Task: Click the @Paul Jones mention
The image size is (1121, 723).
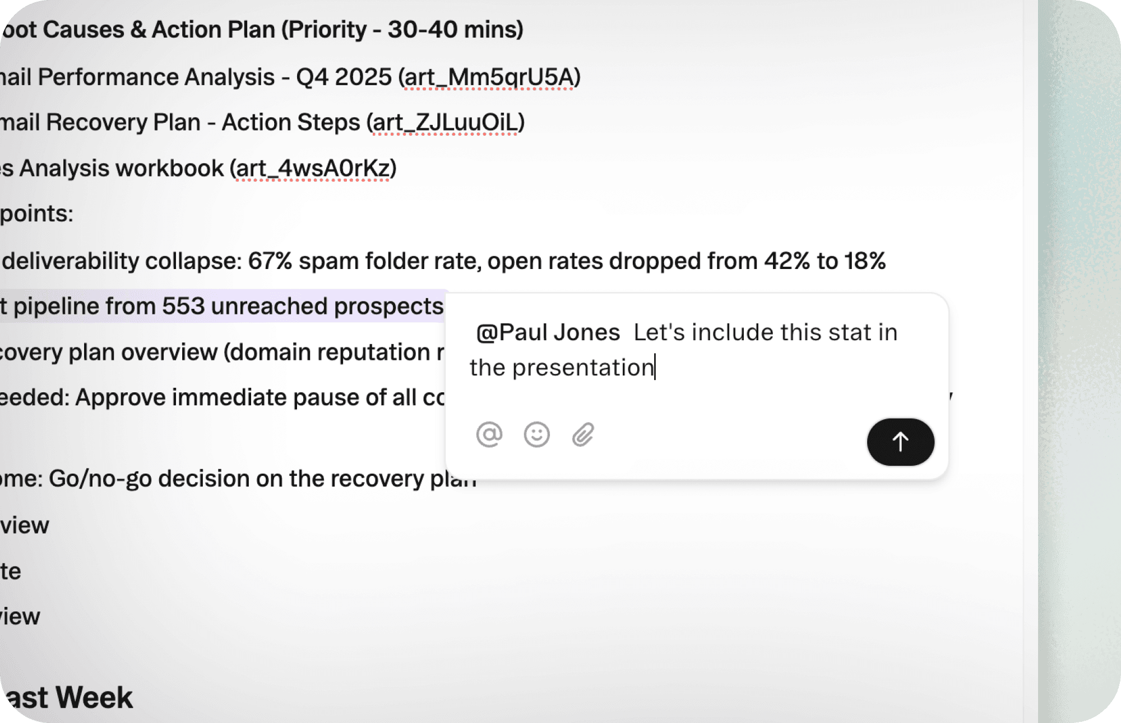Action: pyautogui.click(x=548, y=332)
